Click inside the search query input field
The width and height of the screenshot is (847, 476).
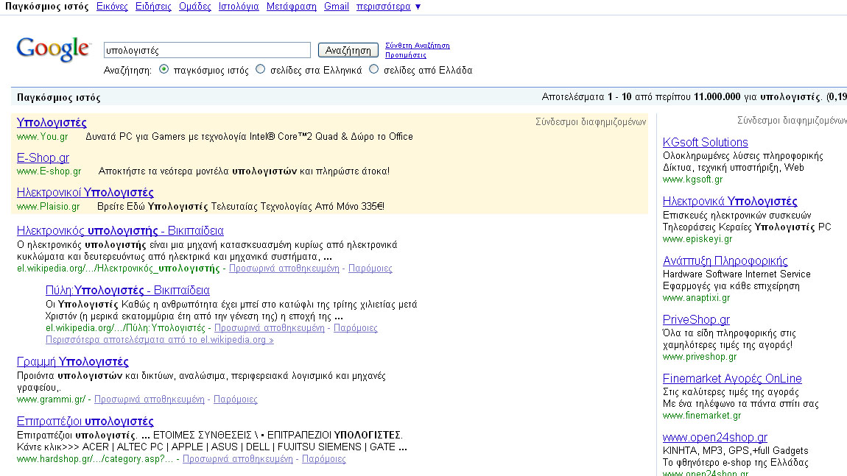(206, 49)
